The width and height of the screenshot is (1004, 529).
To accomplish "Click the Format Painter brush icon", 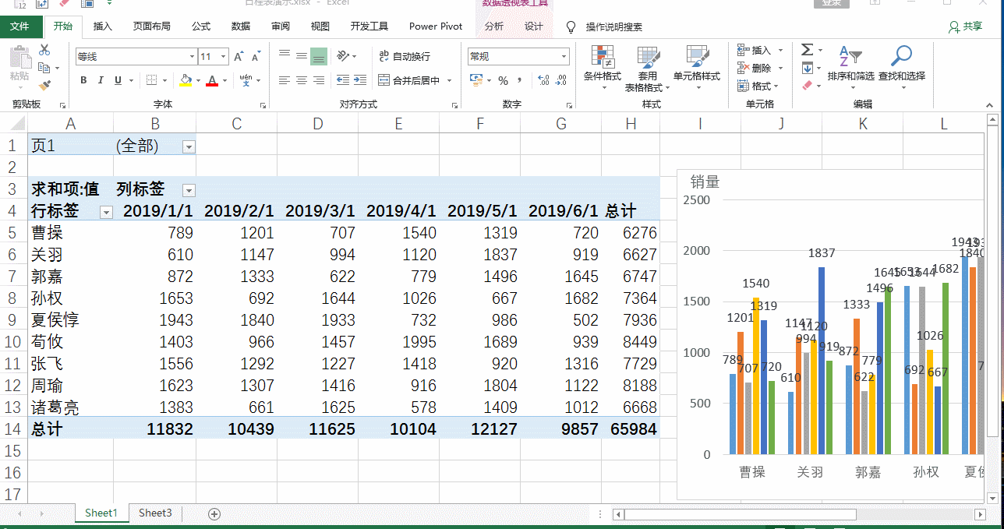I will click(44, 85).
